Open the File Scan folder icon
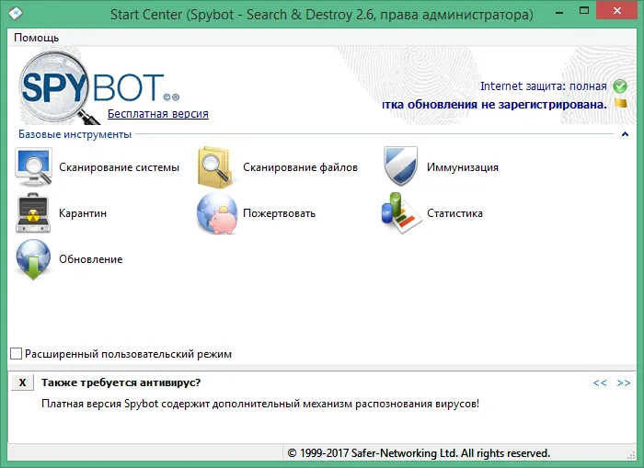Viewport: 644px width, 468px height. [215, 167]
